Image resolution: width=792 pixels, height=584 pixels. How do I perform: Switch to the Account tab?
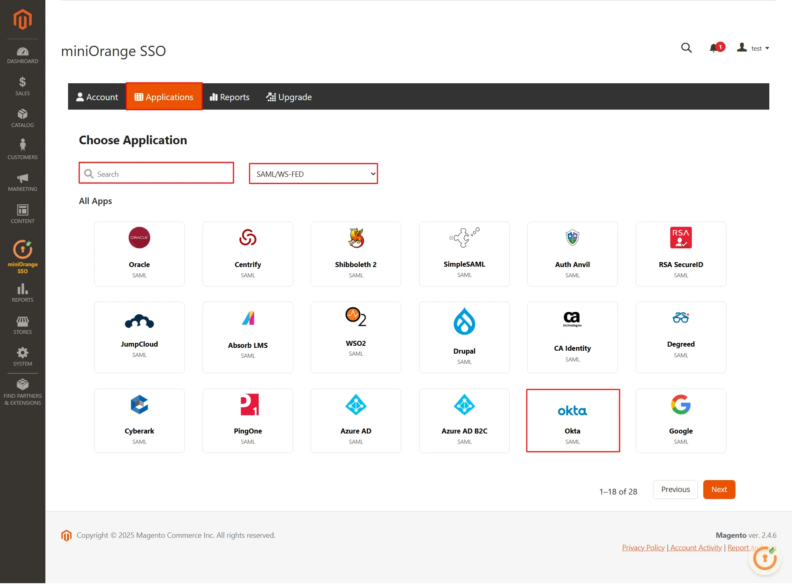(x=97, y=97)
